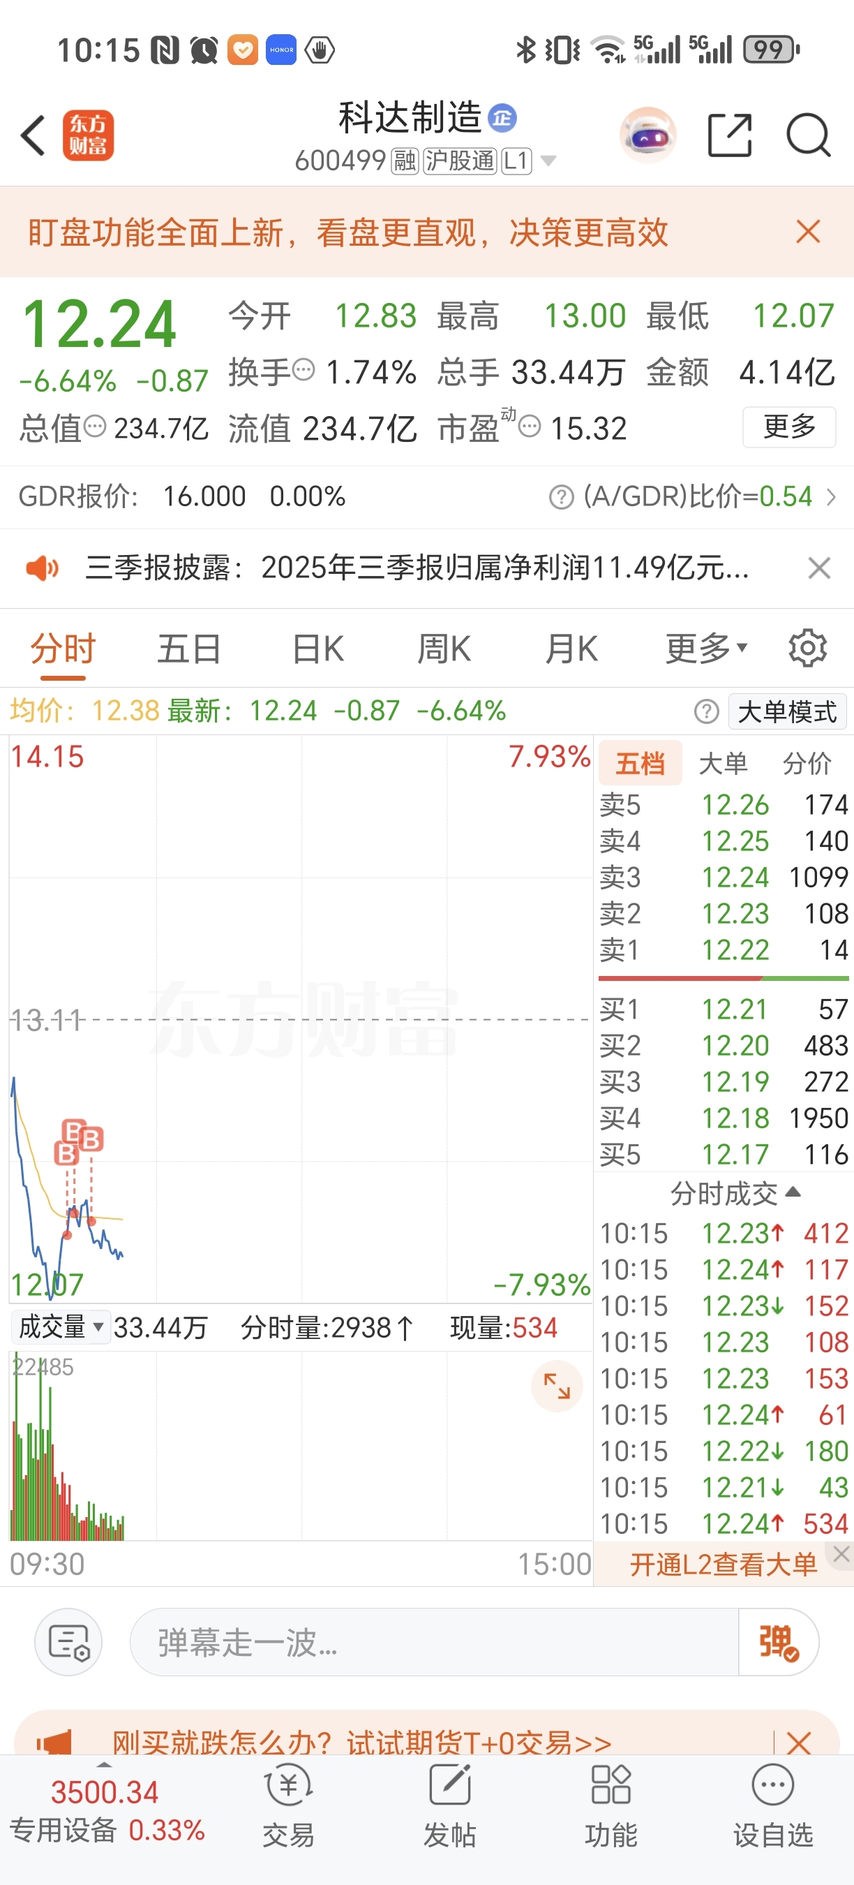Tap the 卖5 row at 12.26
Image resolution: width=854 pixels, height=1885 pixels.
pos(724,805)
